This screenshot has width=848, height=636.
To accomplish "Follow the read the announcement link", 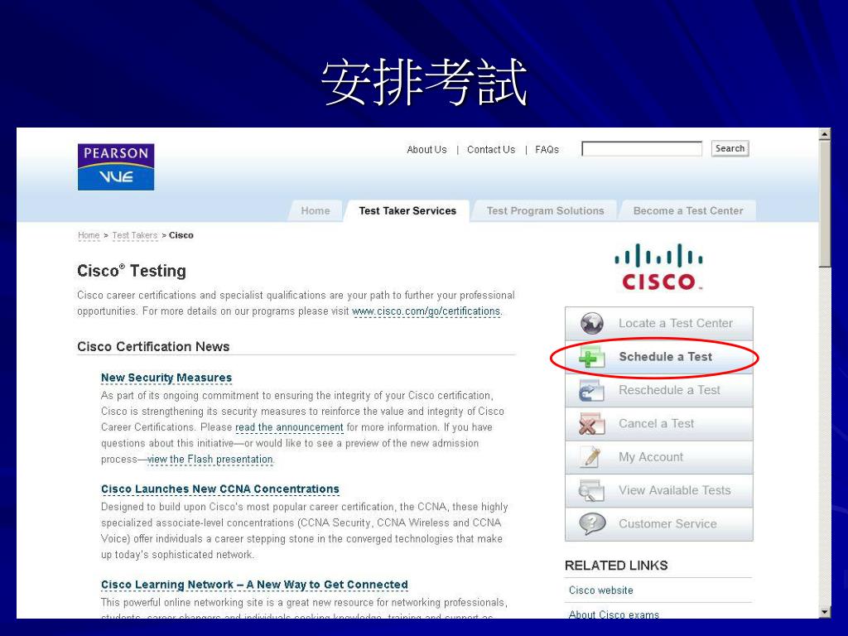I will (289, 427).
